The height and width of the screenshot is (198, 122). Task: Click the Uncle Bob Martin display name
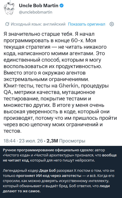pos(39,6)
